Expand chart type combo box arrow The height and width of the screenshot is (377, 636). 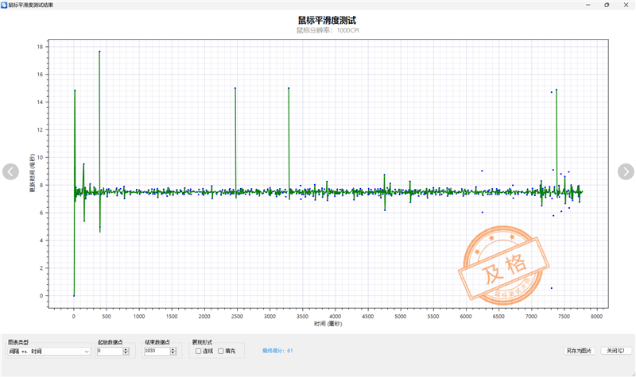click(x=87, y=352)
